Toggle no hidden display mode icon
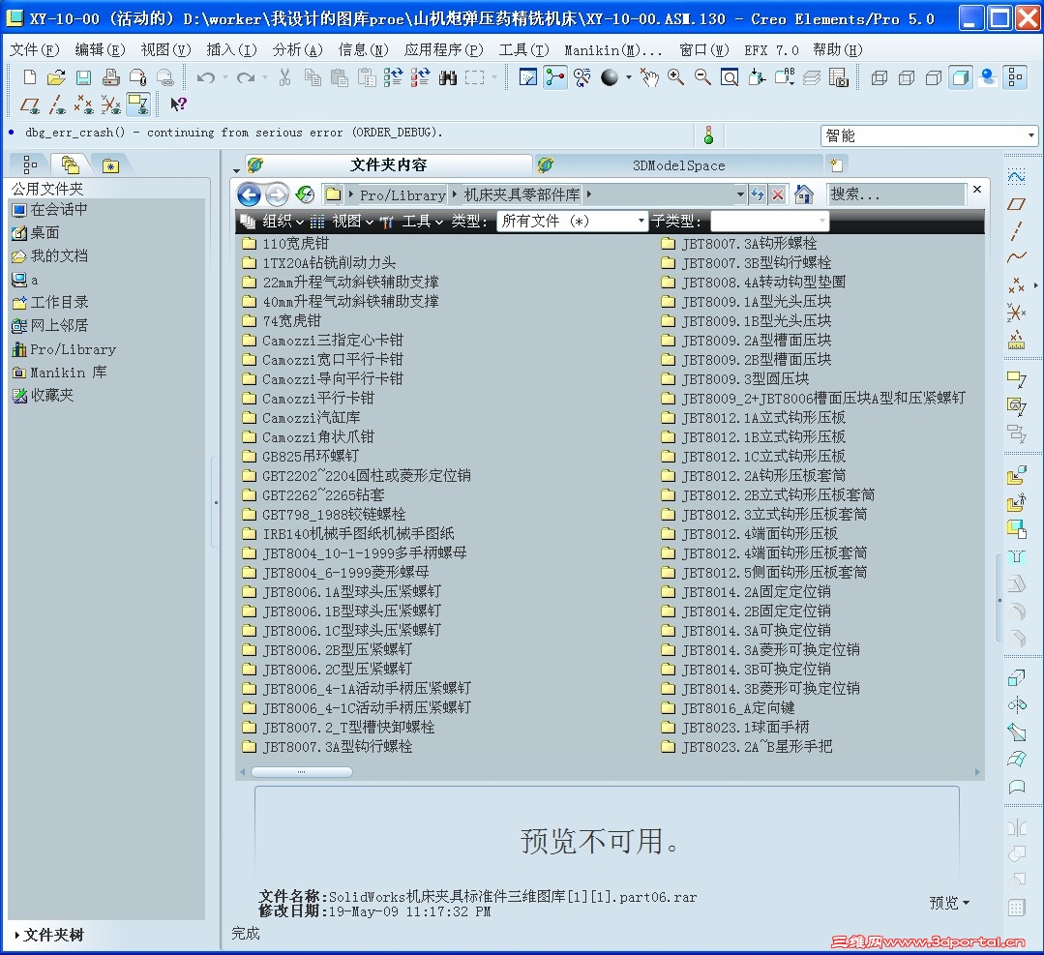Image resolution: width=1044 pixels, height=955 pixels. coord(934,78)
